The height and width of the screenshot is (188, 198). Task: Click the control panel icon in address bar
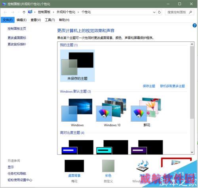[x=30, y=12]
